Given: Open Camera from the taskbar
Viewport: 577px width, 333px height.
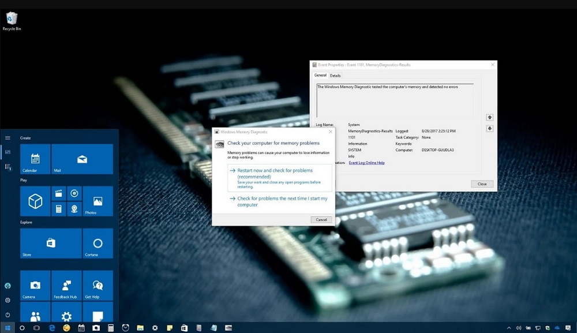Looking at the screenshot, I should coord(96,328).
